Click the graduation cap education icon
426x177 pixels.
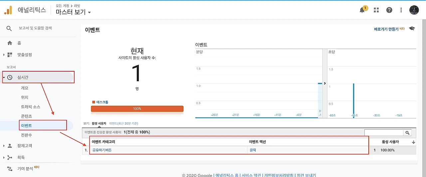pyautogui.click(x=412, y=29)
